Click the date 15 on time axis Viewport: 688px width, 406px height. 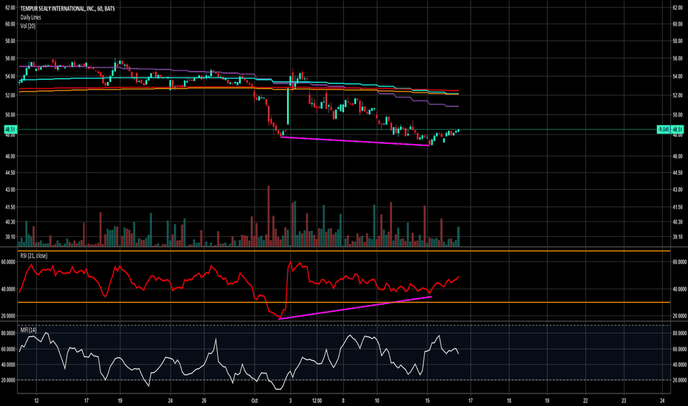(x=428, y=400)
